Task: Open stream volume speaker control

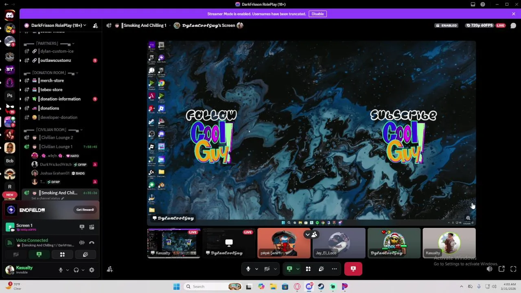Action: click(x=490, y=269)
